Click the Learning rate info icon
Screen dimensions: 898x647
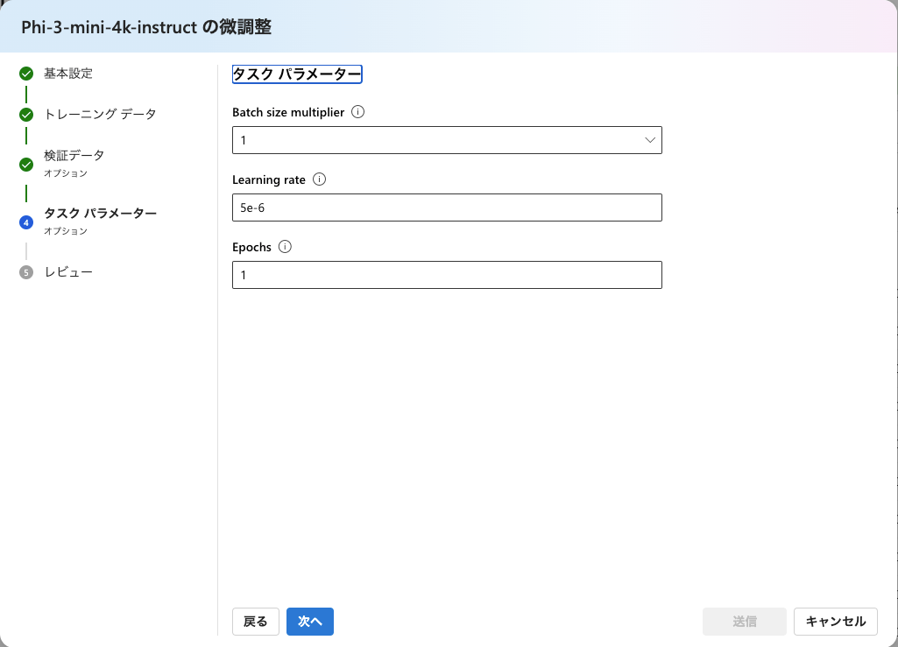pos(320,179)
